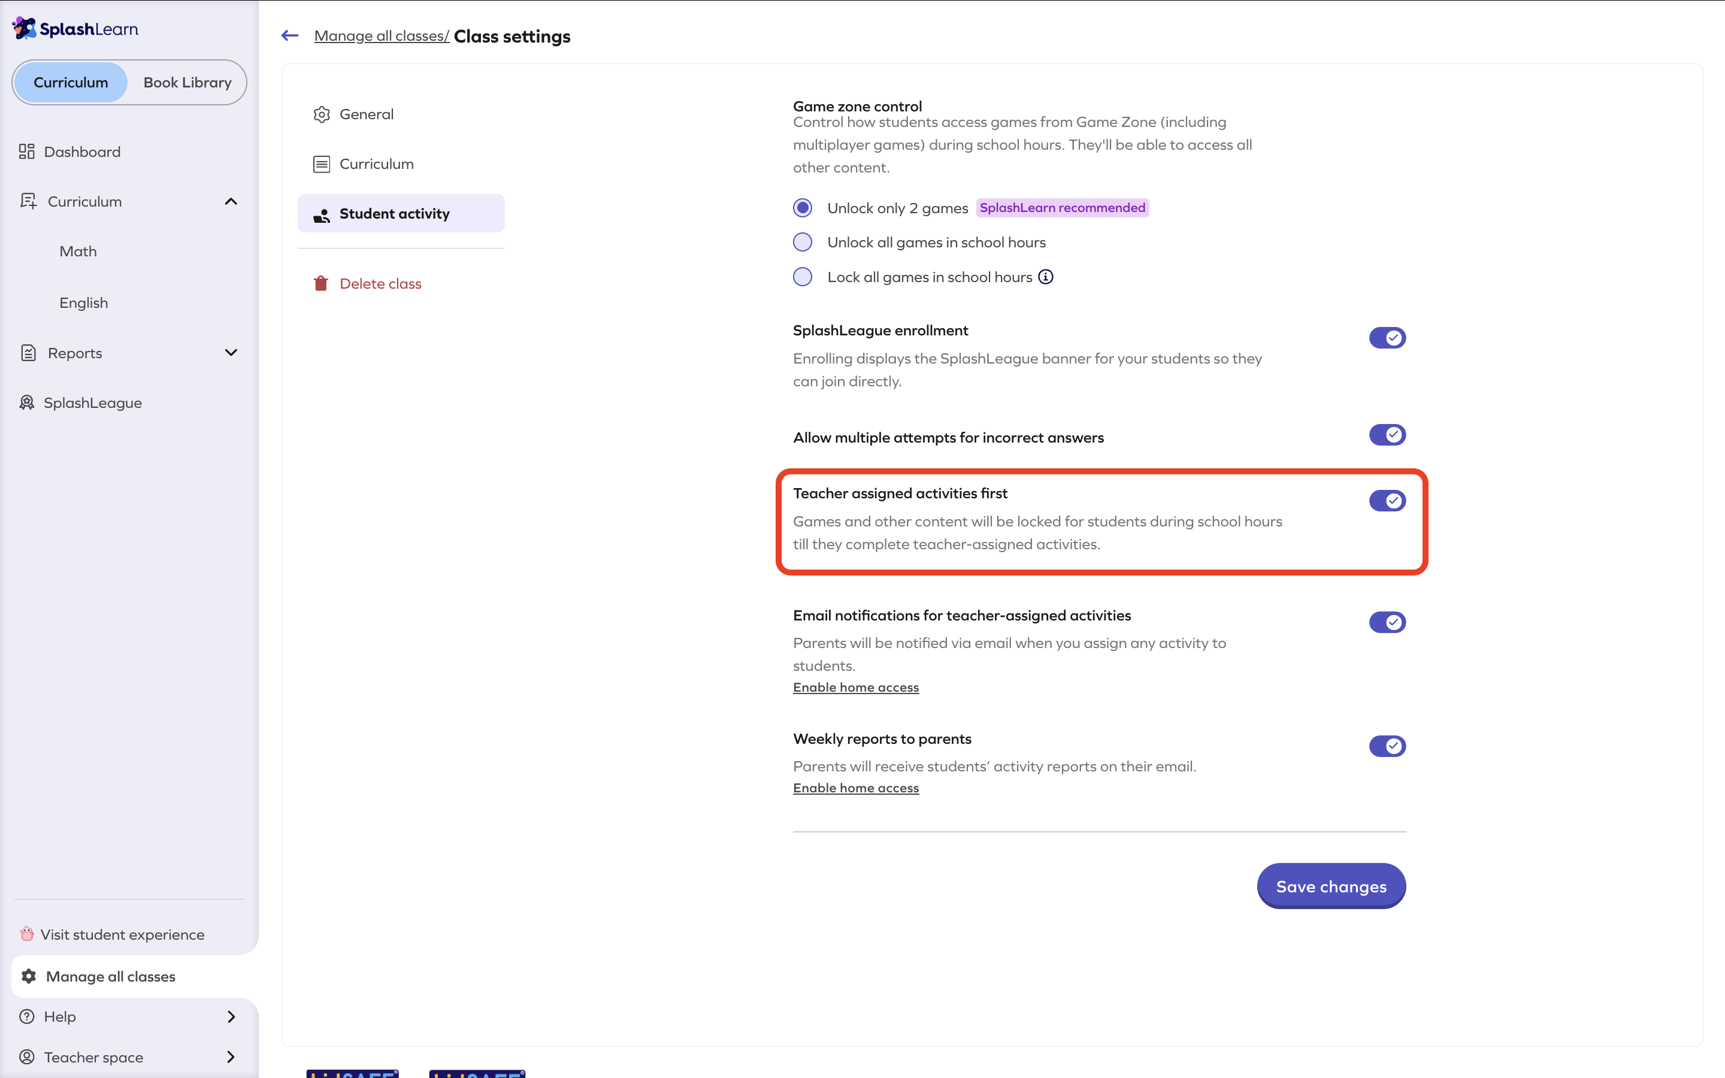The width and height of the screenshot is (1725, 1078).
Task: Click the Manage all classes breadcrumb link
Action: point(382,37)
